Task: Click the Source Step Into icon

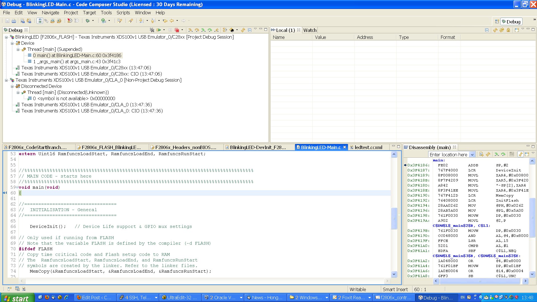Action: [x=190, y=30]
